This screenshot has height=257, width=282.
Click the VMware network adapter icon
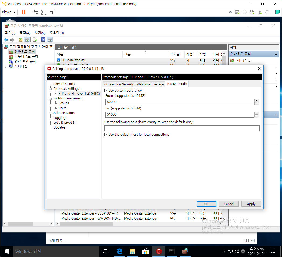pyautogui.click(x=252, y=12)
